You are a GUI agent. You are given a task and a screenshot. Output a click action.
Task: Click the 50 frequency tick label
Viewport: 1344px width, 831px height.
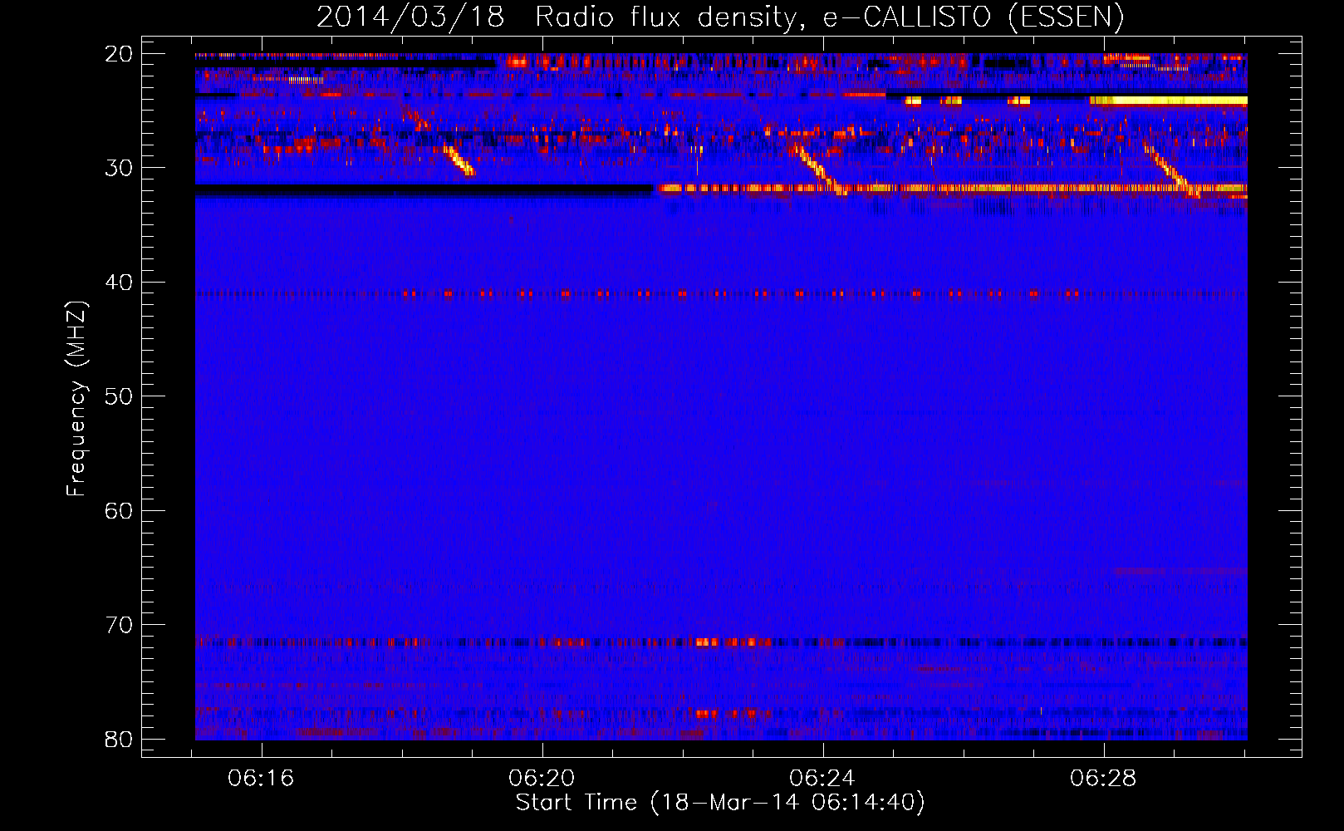119,396
